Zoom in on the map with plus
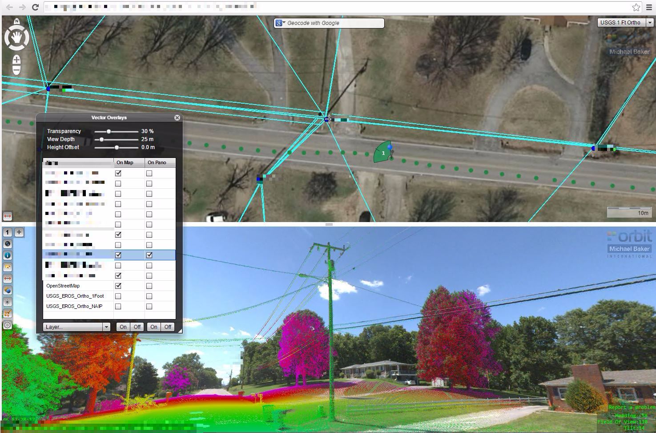This screenshot has width=656, height=433. 16,60
